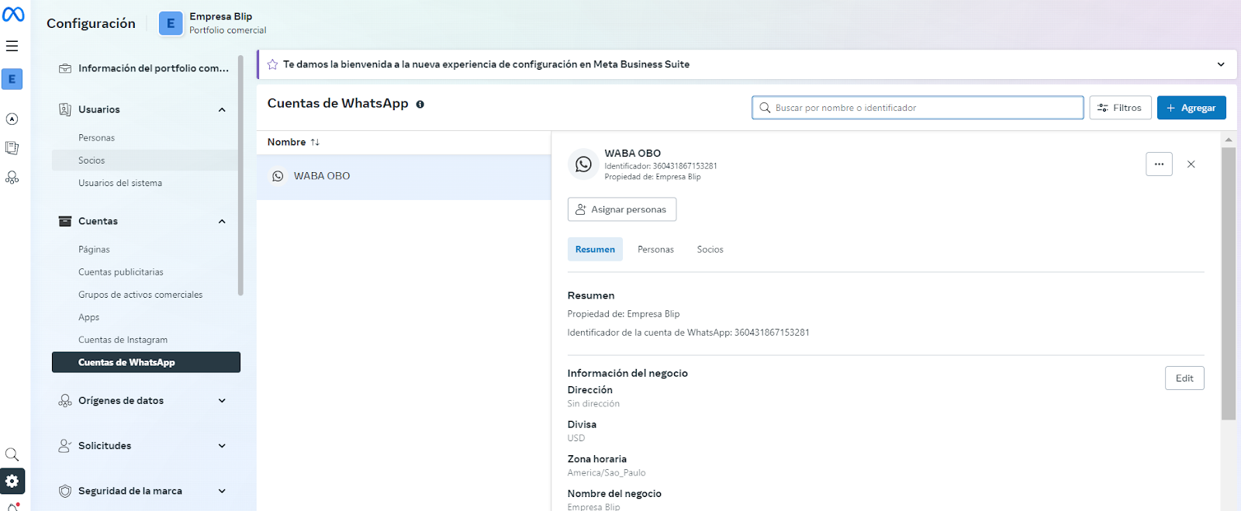Image resolution: width=1241 pixels, height=511 pixels.
Task: Collapse the Cuentas section
Action: click(222, 222)
